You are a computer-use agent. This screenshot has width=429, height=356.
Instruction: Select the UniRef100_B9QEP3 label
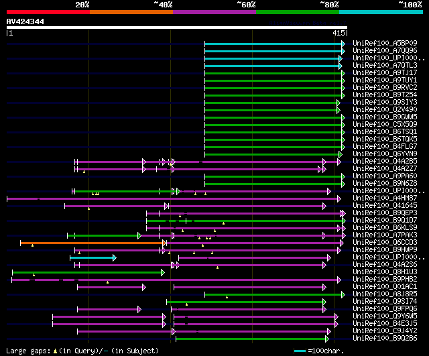click(x=385, y=213)
